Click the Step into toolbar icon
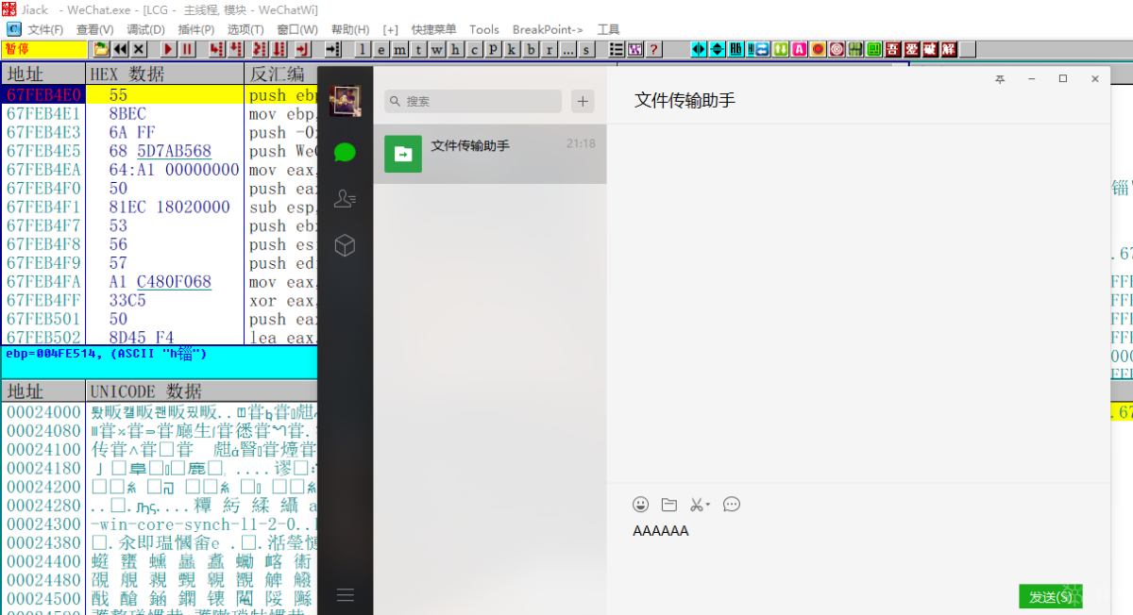The width and height of the screenshot is (1133, 615). point(216,49)
